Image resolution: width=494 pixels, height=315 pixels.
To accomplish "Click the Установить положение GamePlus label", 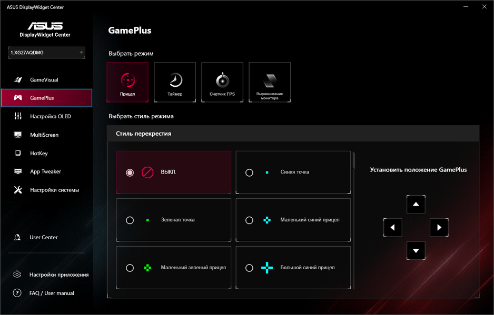I will [x=418, y=170].
